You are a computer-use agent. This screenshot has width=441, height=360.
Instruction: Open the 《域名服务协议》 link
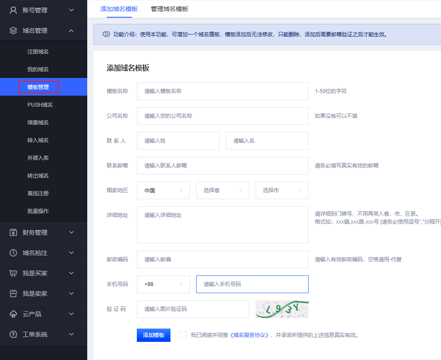click(250, 335)
